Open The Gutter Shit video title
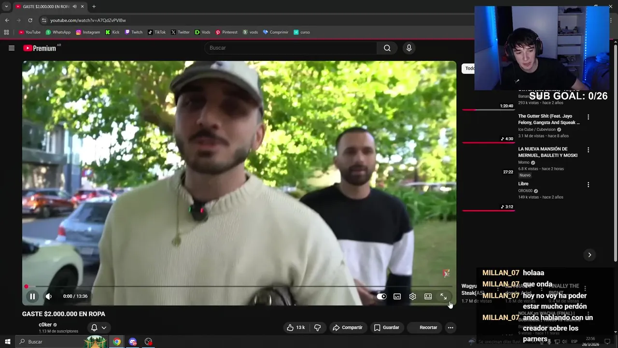The width and height of the screenshot is (618, 348). 549,119
